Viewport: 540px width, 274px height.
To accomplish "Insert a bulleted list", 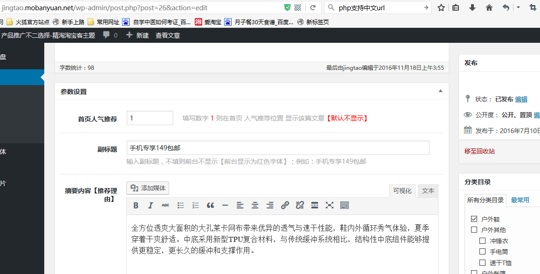I will tap(181, 205).
